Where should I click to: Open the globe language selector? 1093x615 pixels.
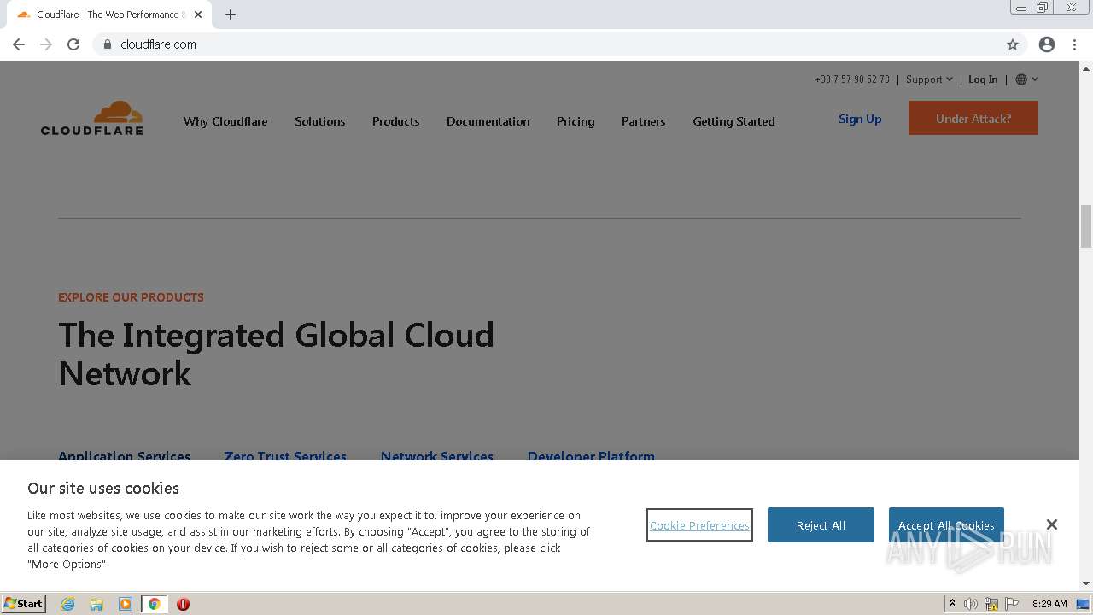click(x=1027, y=79)
